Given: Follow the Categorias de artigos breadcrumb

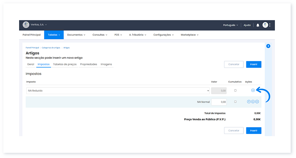Looking at the screenshot, I should tap(51, 48).
